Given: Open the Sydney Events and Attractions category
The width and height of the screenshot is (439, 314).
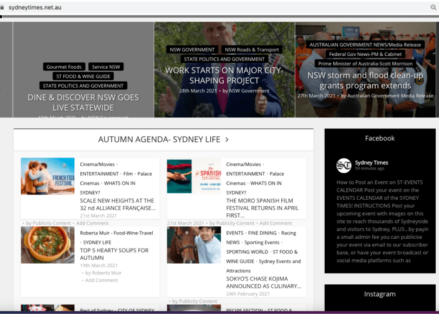Looking at the screenshot, I should pyautogui.click(x=263, y=266).
